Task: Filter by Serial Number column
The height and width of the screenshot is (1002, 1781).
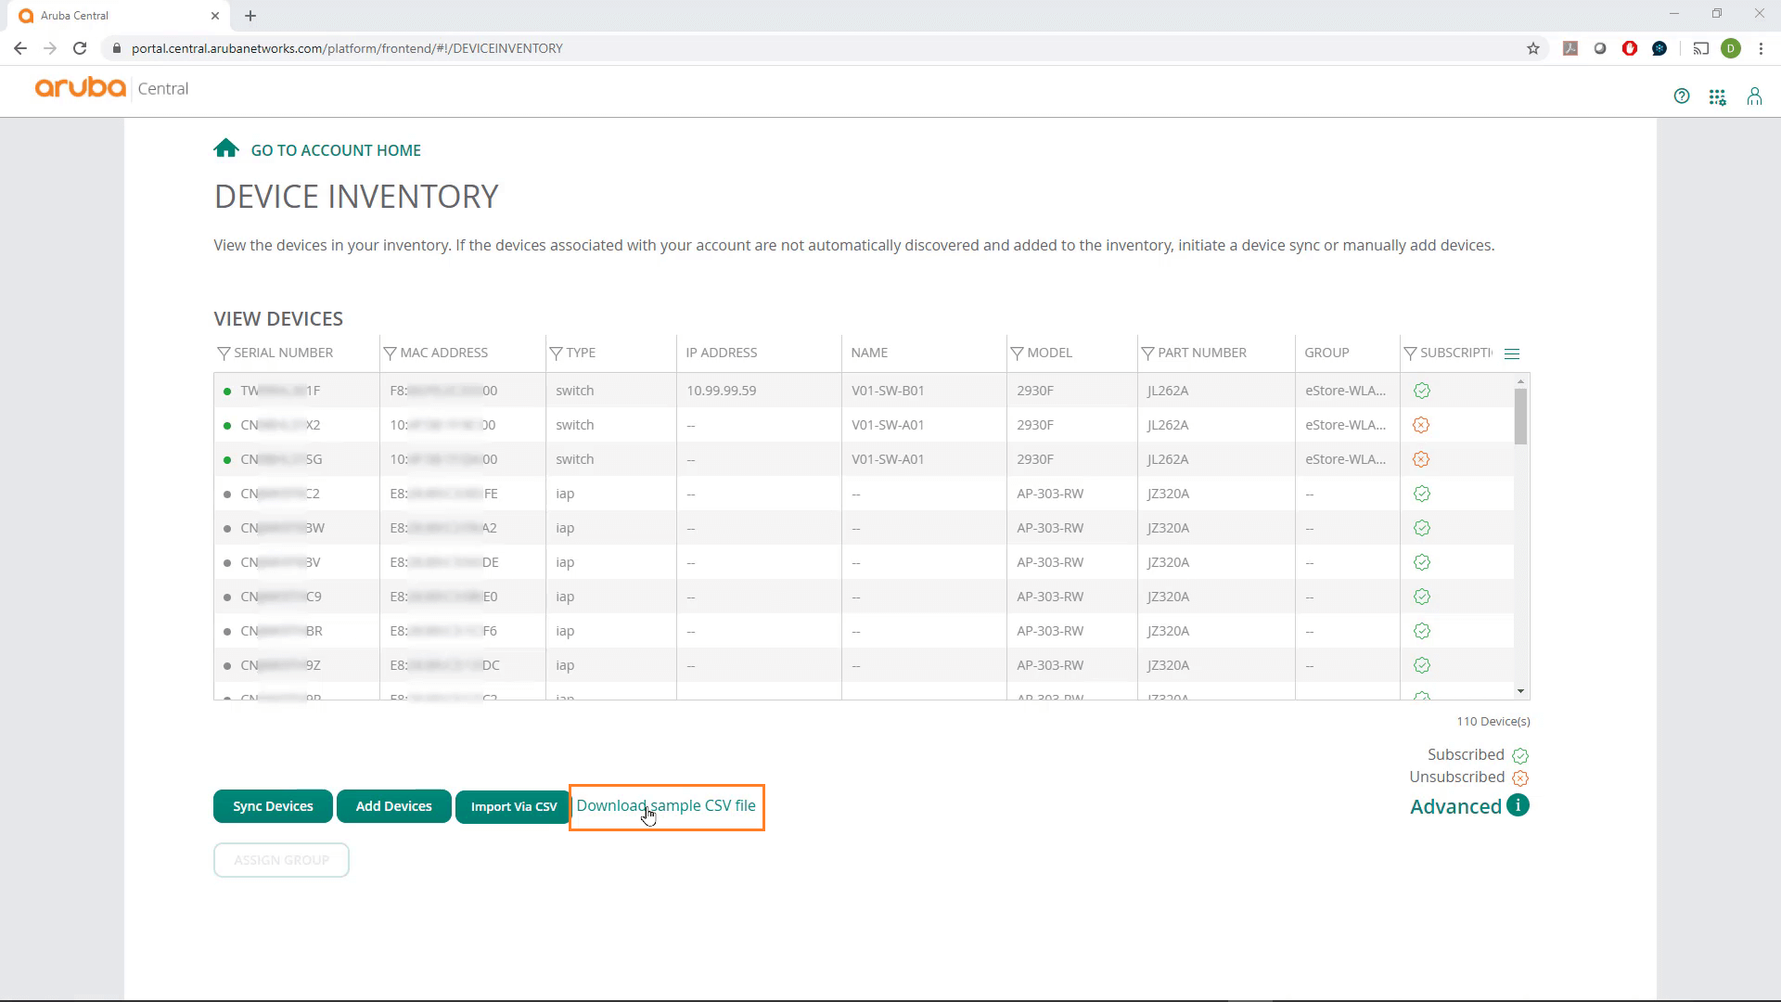Action: 224,353
